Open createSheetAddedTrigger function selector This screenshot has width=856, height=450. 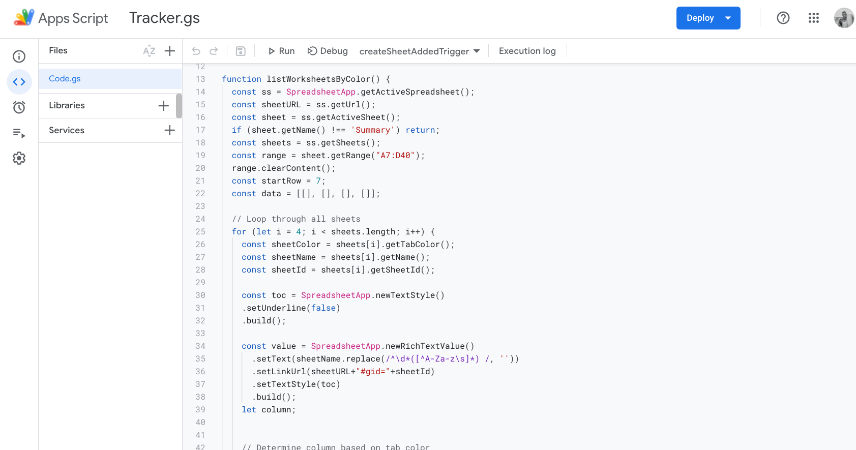point(419,51)
